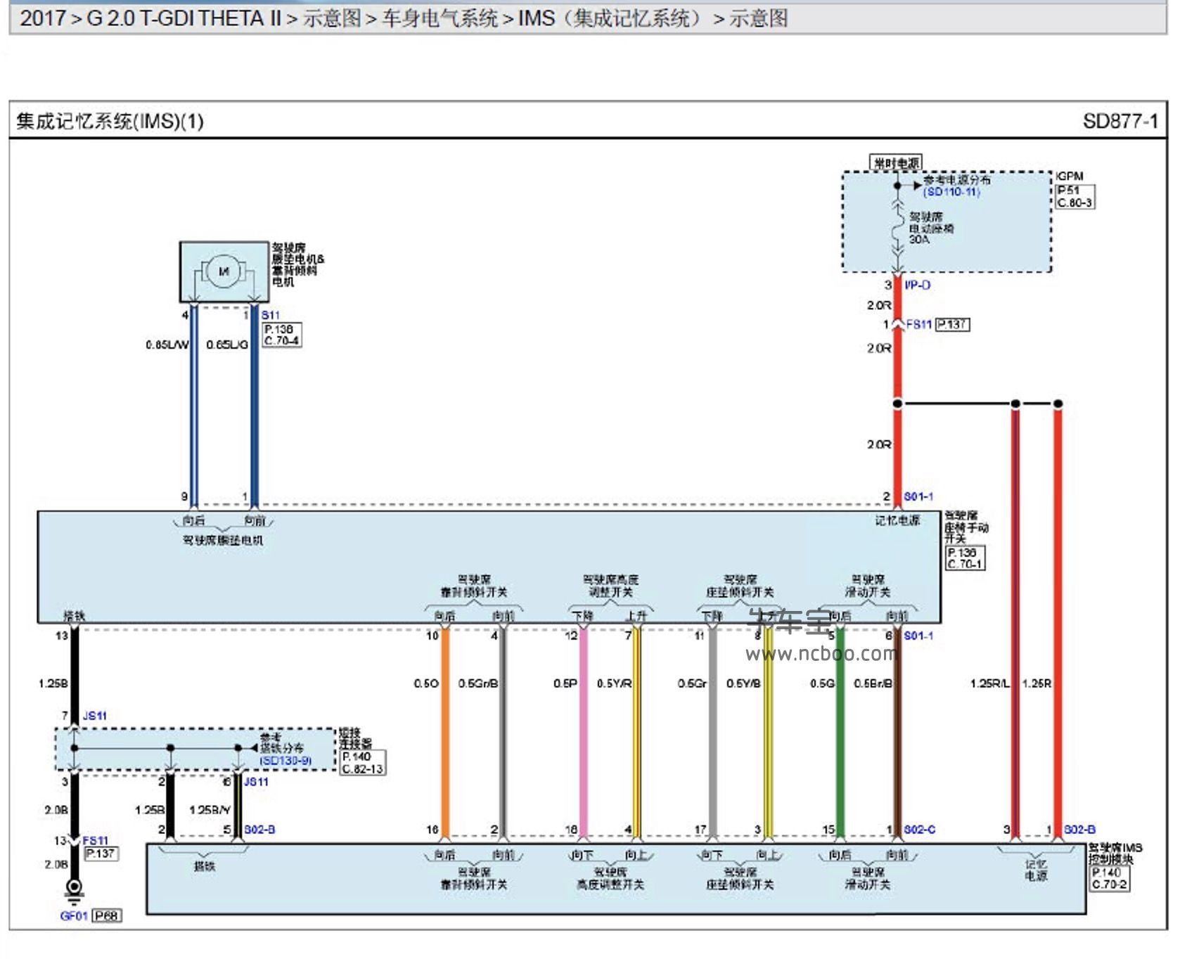Click the 30A fuse symbol in IGPM
The height and width of the screenshot is (959, 1180).
[897, 229]
